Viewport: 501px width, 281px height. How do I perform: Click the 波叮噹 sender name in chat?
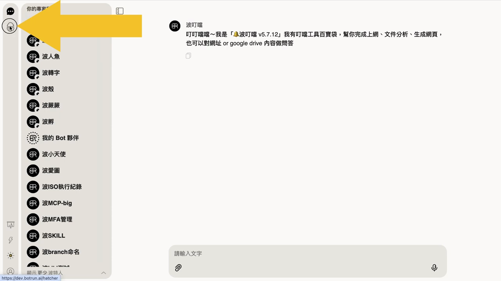[x=194, y=25]
